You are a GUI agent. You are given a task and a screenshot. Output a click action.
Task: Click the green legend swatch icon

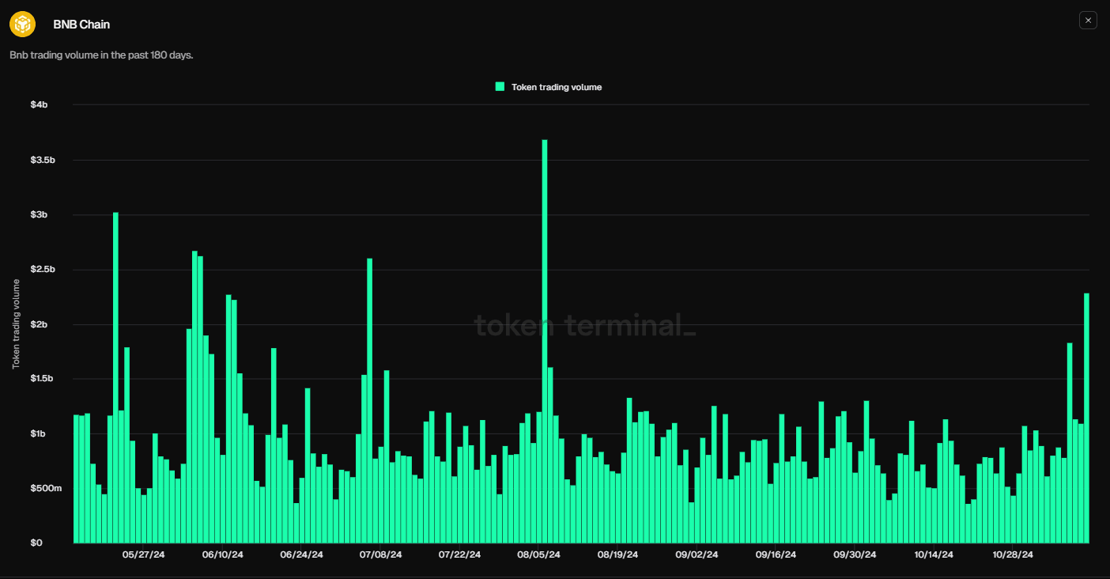[499, 86]
